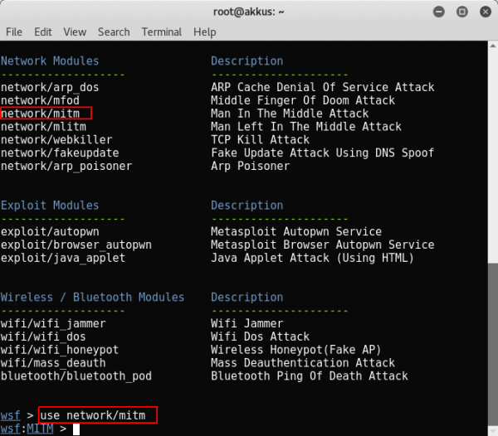Screen dimensions: 498x436
Task: Place cursor at the wsf:MITM prompt
Action: 76,429
